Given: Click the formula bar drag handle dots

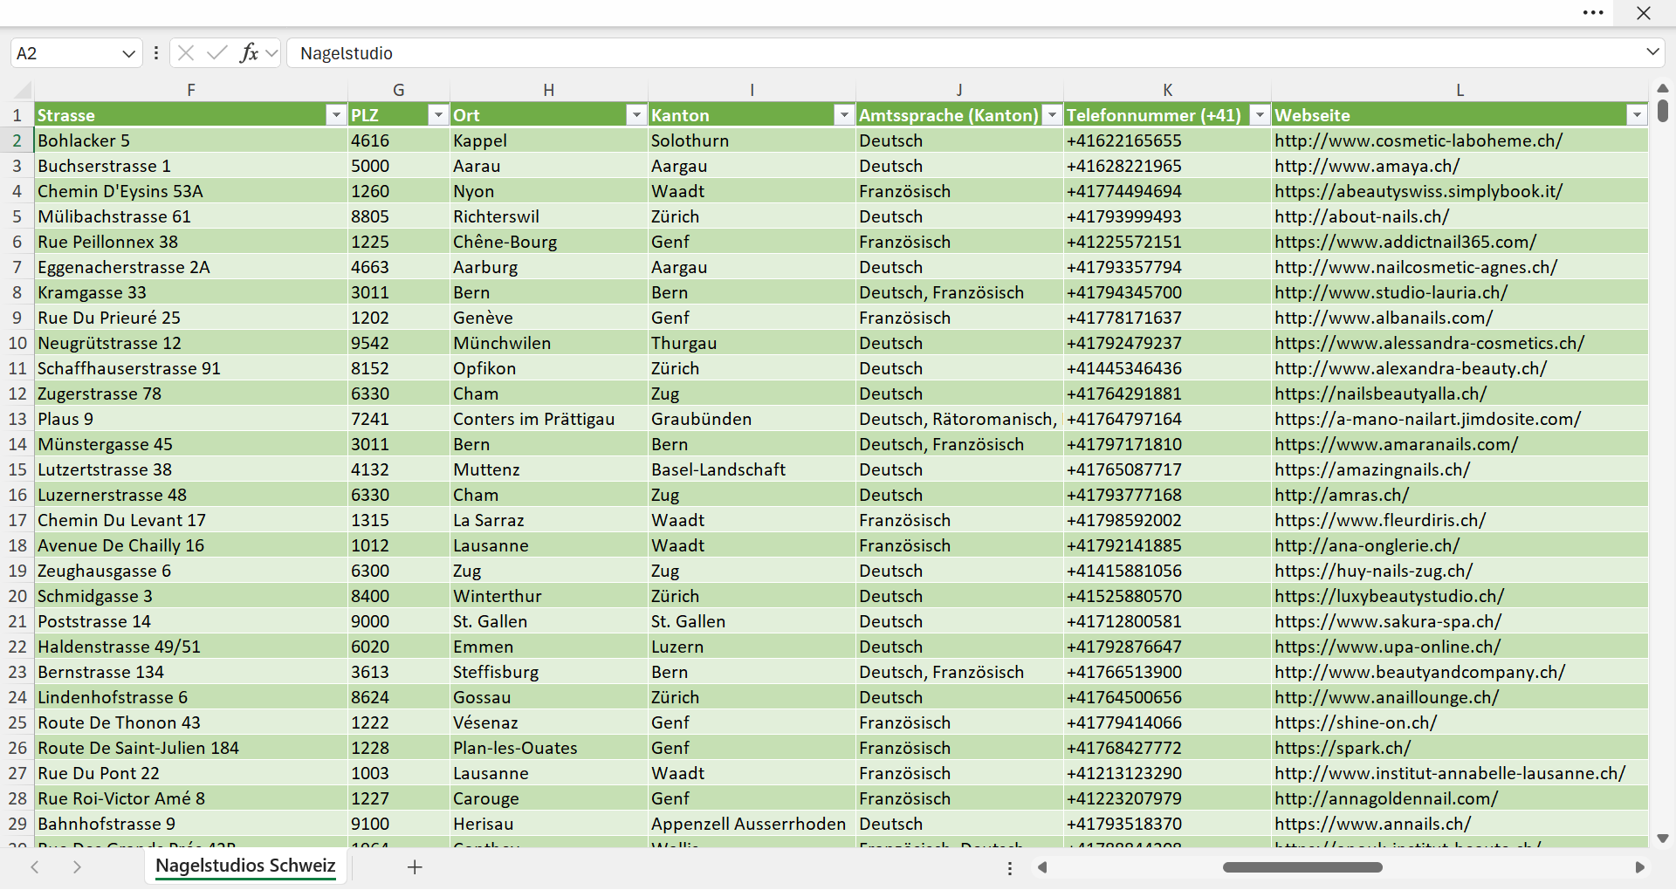Looking at the screenshot, I should [156, 53].
